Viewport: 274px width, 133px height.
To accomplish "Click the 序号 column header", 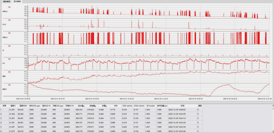I will coord(4,105).
